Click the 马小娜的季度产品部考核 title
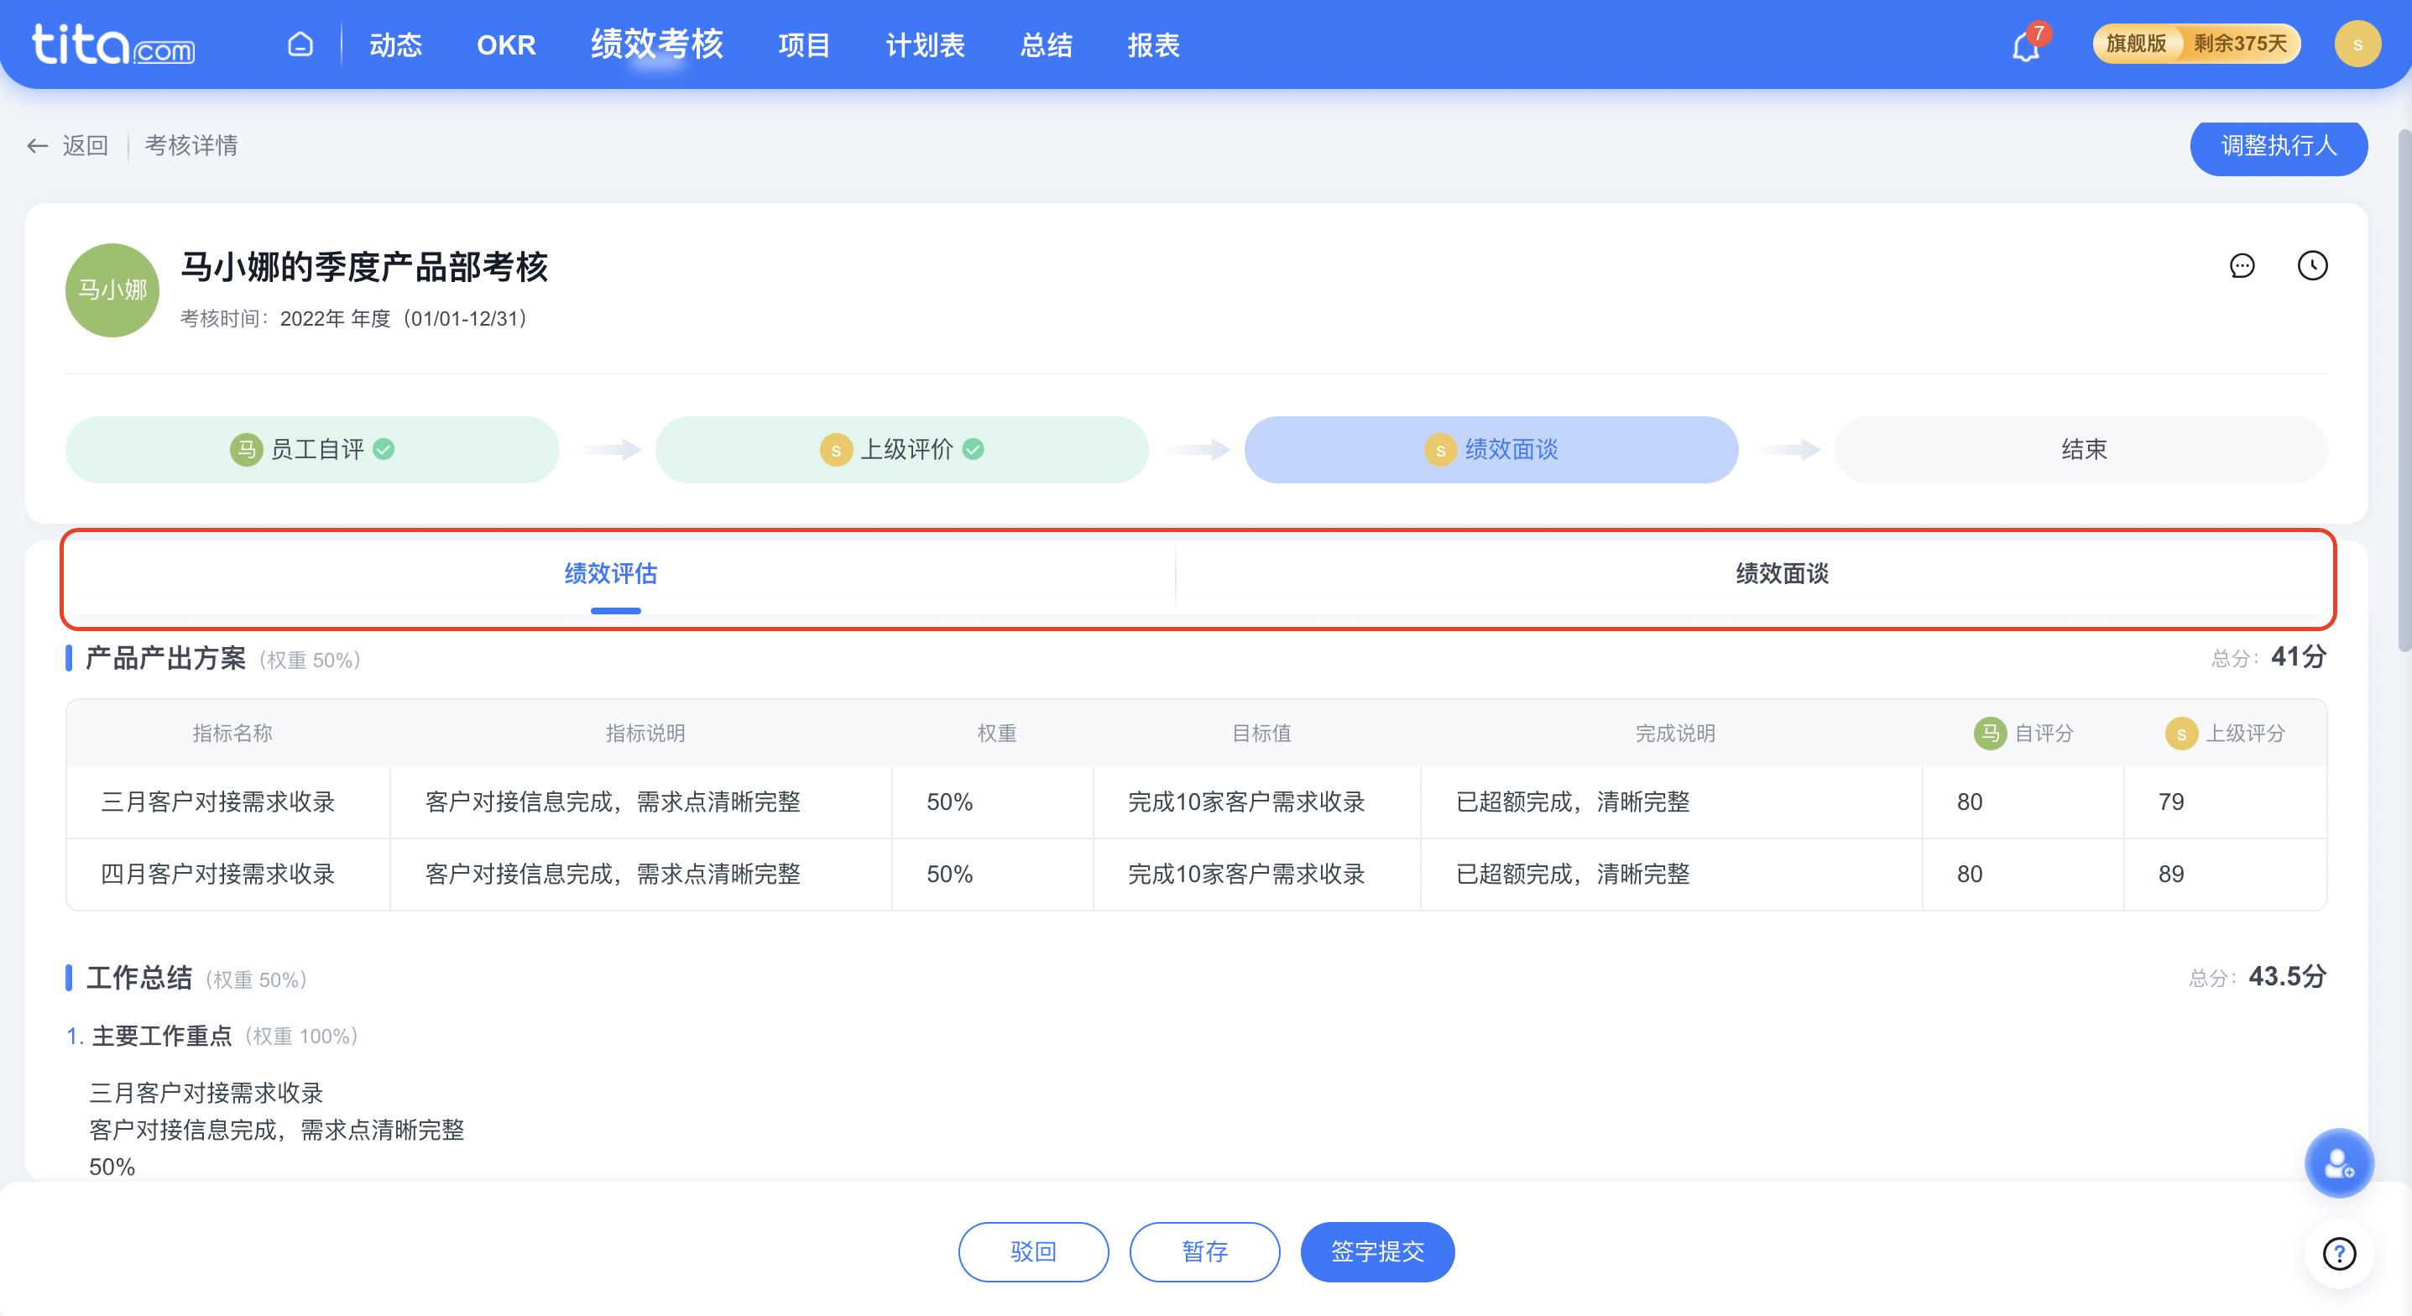This screenshot has width=2412, height=1316. click(x=364, y=267)
